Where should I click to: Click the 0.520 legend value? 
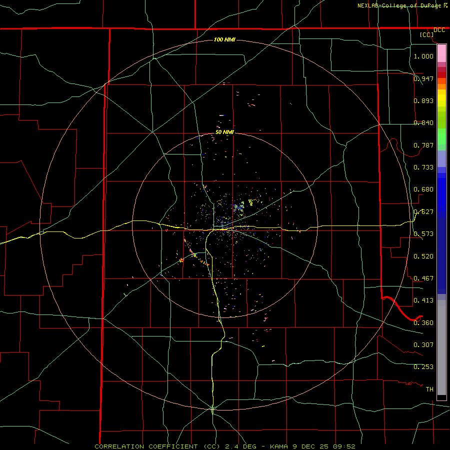coord(423,256)
